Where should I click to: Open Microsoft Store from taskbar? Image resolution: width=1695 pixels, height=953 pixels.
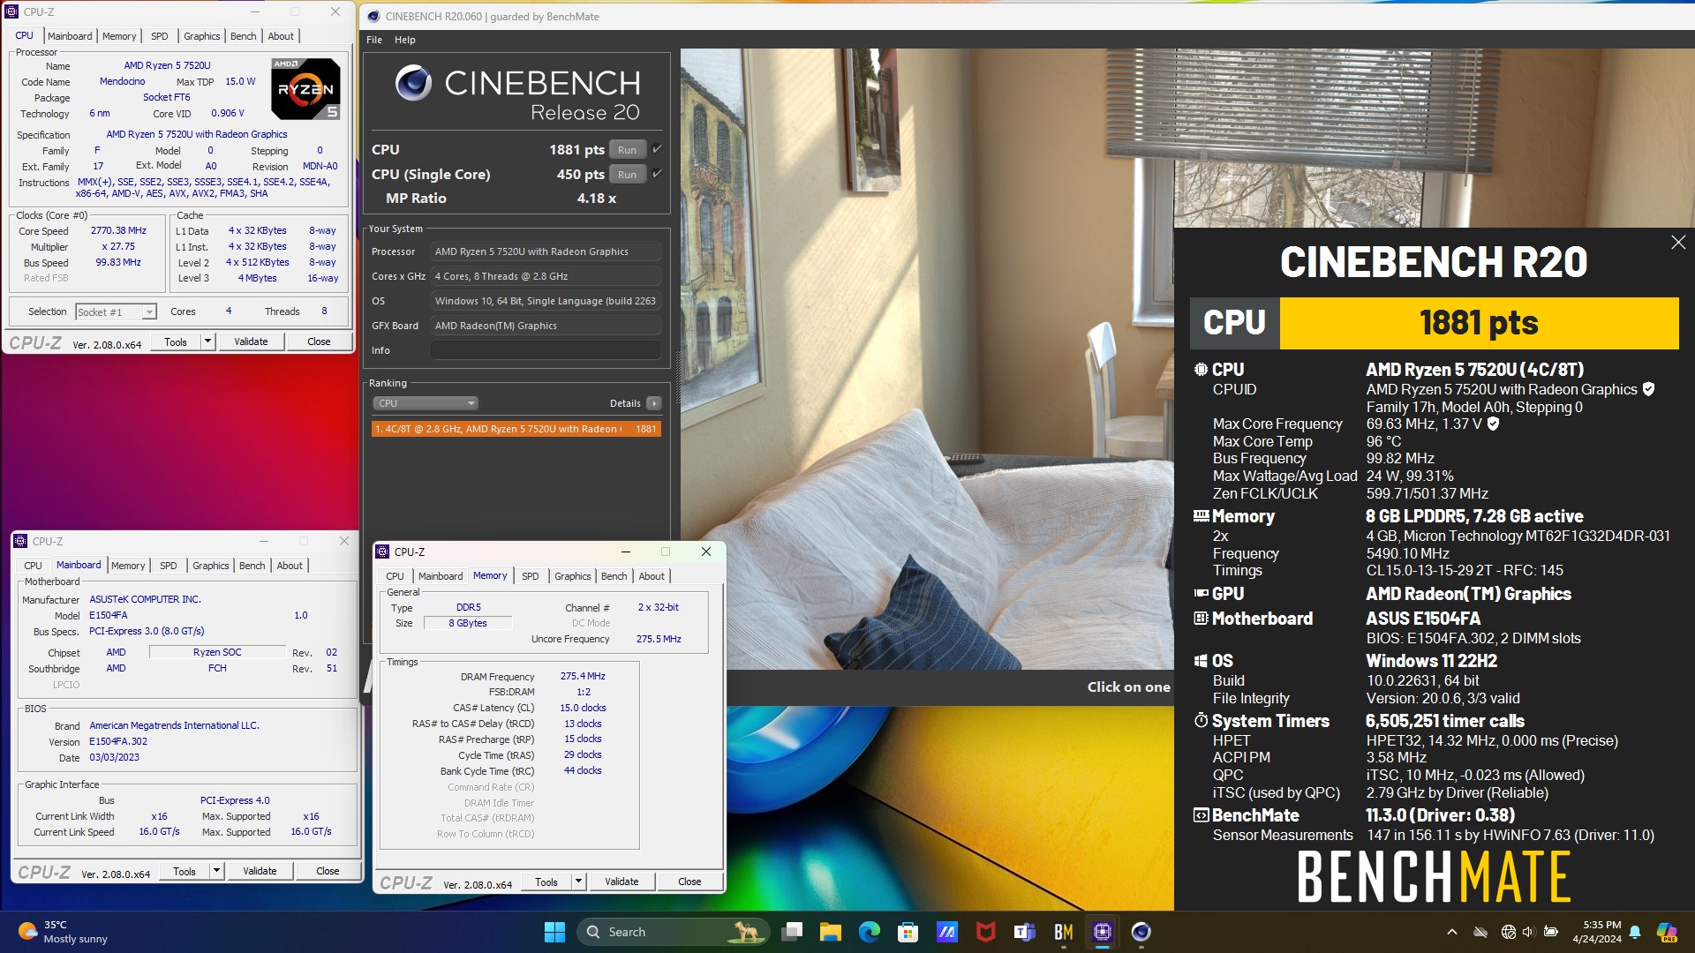[908, 932]
